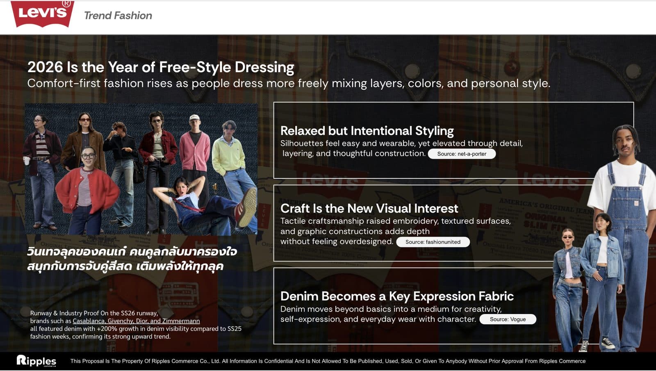Screen dimensions: 656x371
Task: Click the "Runway & Industry Proof" text line
Action: click(x=94, y=313)
